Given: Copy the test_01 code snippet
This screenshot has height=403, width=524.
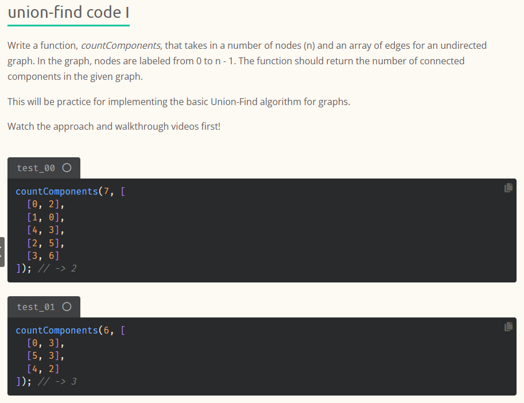Looking at the screenshot, I should (x=508, y=327).
